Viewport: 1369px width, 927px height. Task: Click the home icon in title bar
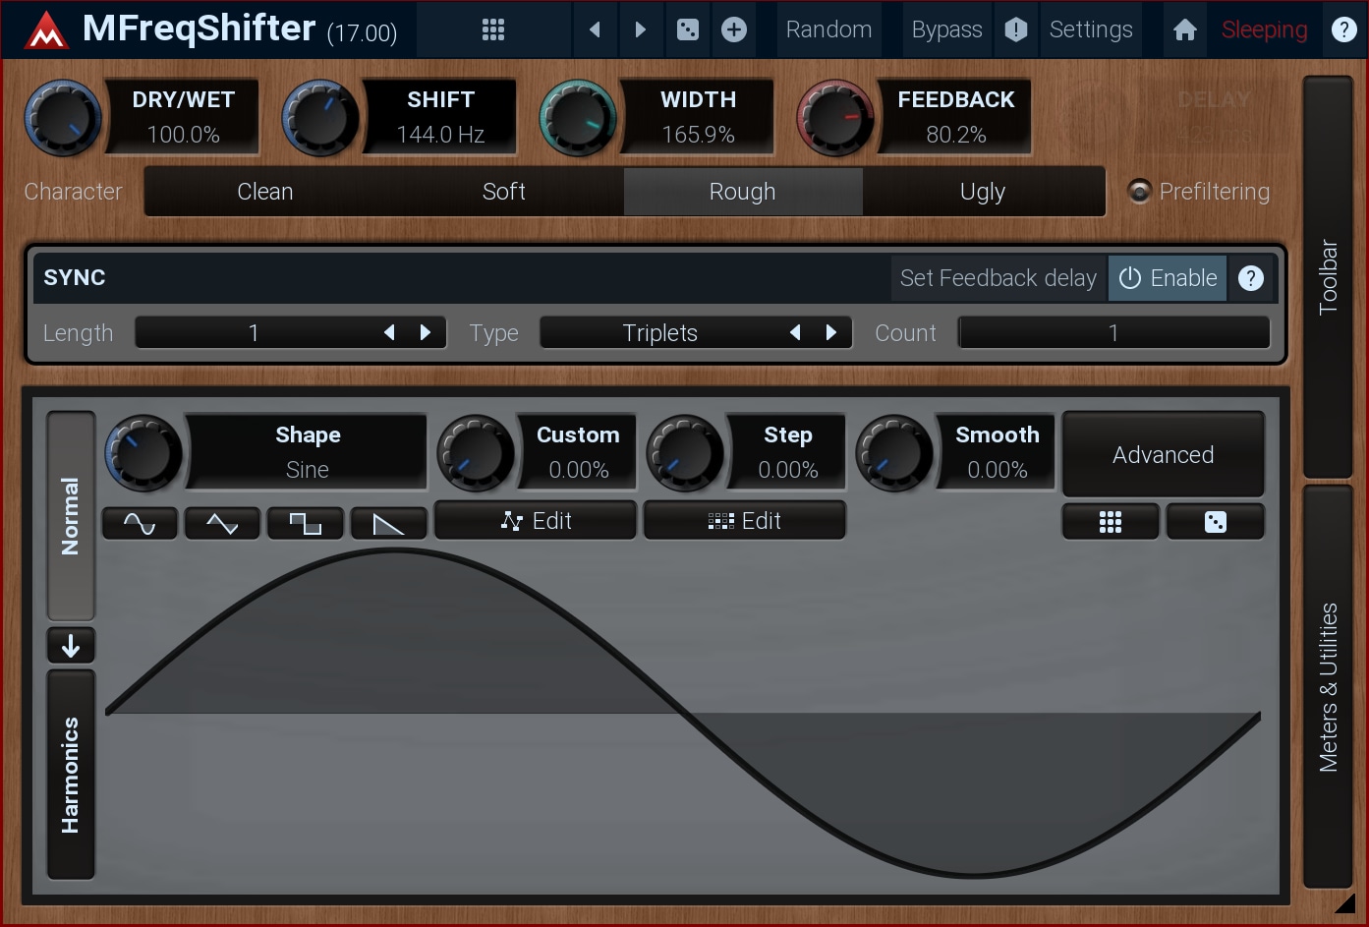click(x=1185, y=29)
